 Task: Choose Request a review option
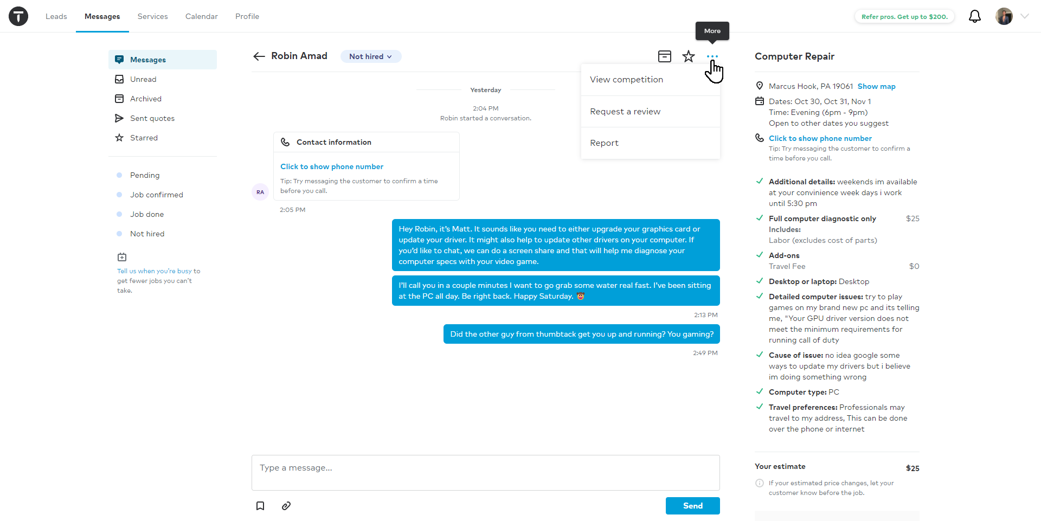pyautogui.click(x=625, y=112)
